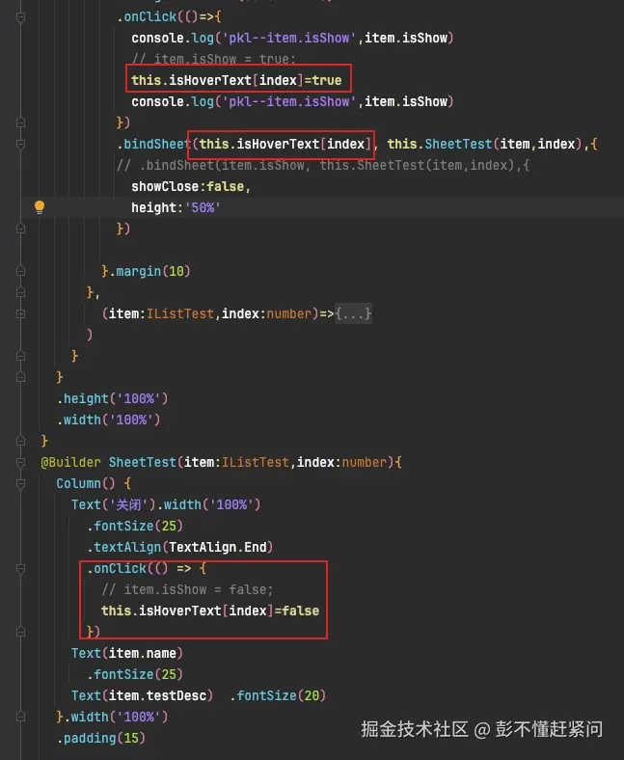
Task: Click fold end marker after height:'50%' line
Action: click(x=20, y=229)
